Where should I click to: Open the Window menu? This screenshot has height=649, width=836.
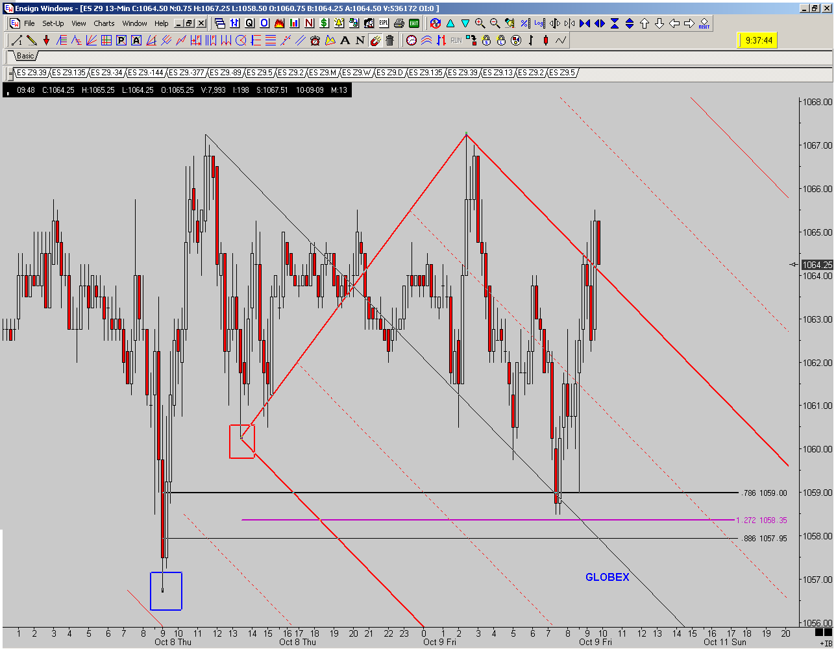[134, 23]
